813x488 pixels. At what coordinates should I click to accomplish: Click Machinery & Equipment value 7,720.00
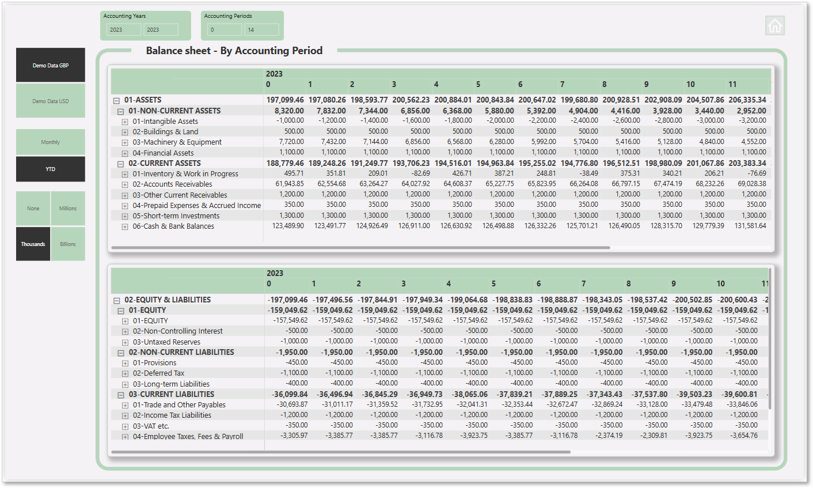click(291, 142)
